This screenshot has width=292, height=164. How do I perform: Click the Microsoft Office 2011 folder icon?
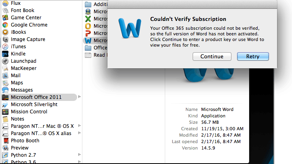(x=5, y=97)
